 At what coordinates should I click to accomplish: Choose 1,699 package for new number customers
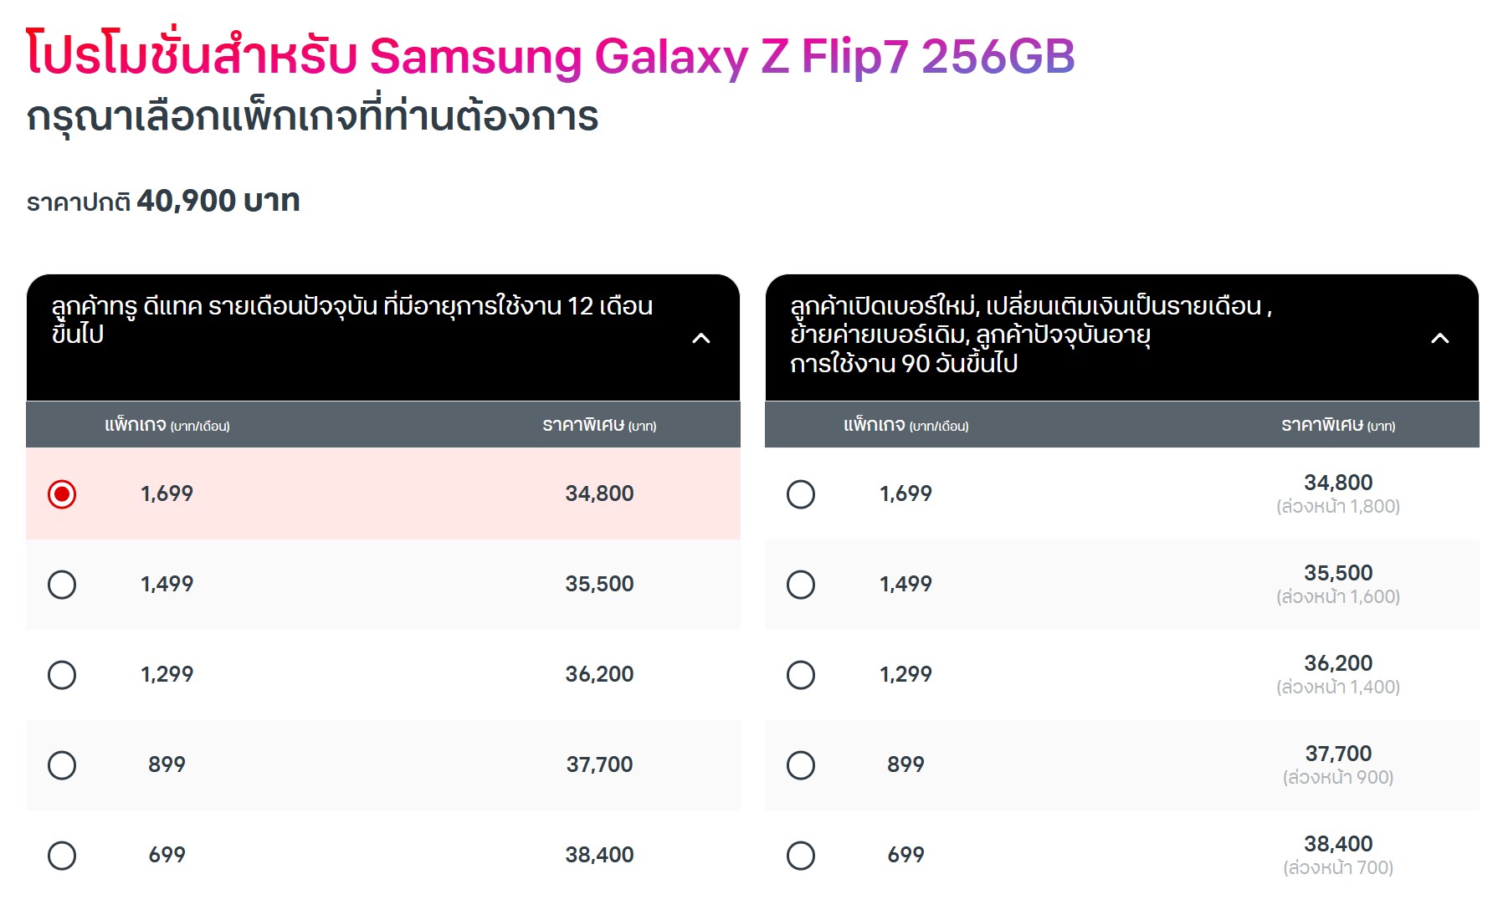(801, 494)
